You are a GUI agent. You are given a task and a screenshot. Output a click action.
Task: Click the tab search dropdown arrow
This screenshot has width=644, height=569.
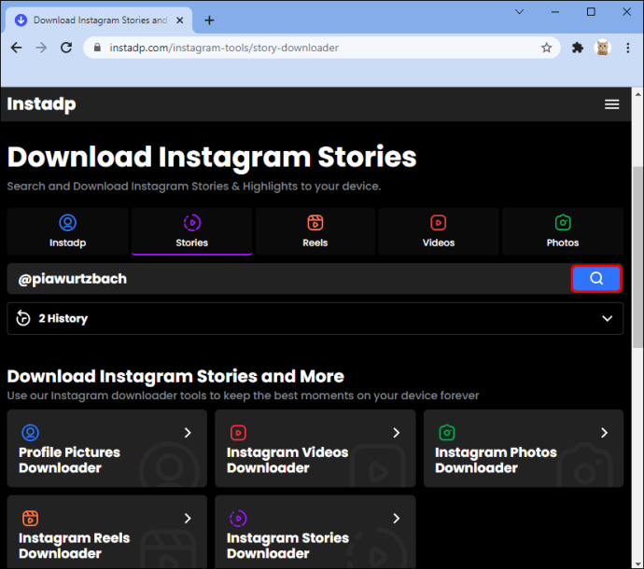point(519,12)
